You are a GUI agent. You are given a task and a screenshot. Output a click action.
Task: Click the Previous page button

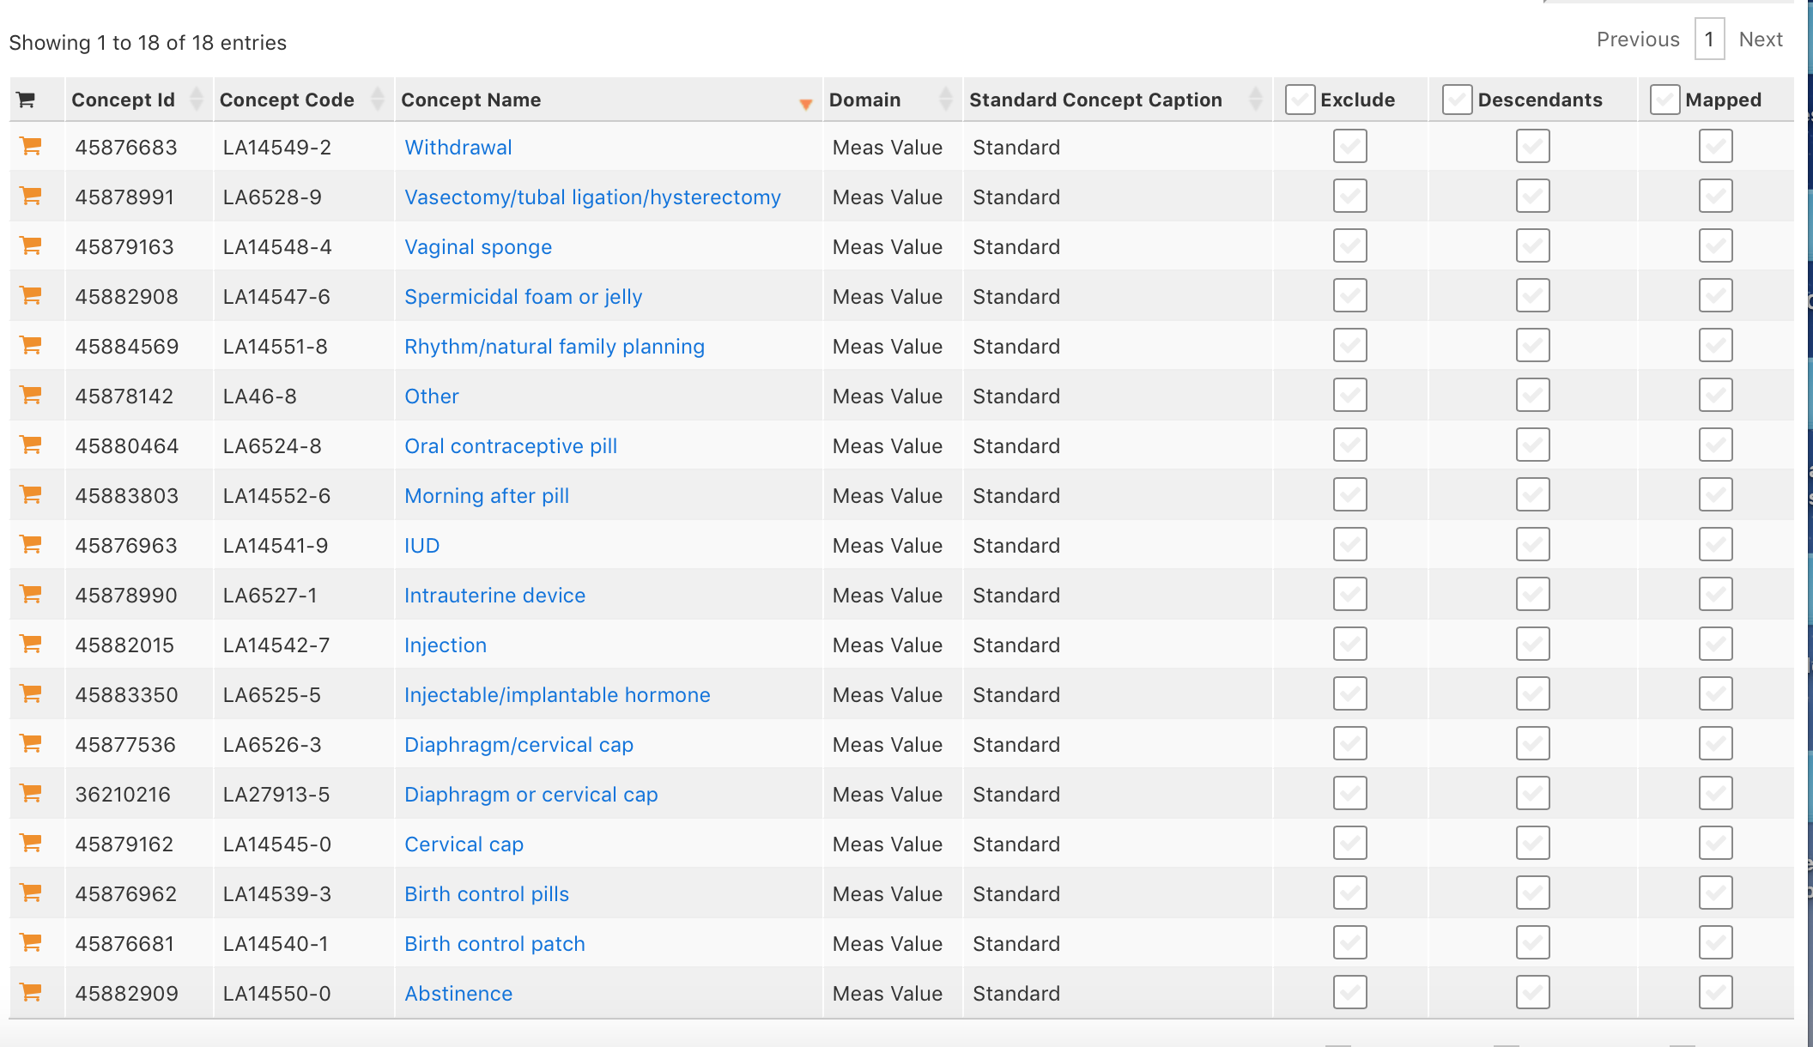pyautogui.click(x=1637, y=39)
